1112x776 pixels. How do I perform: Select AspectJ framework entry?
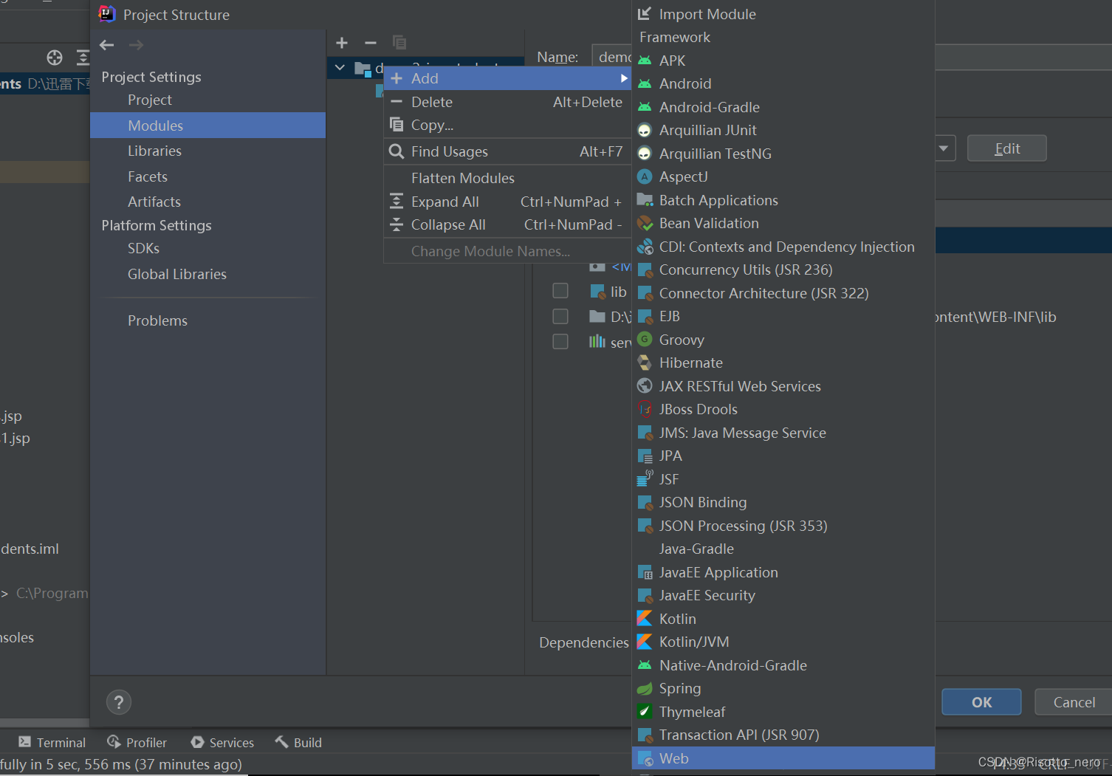point(783,176)
